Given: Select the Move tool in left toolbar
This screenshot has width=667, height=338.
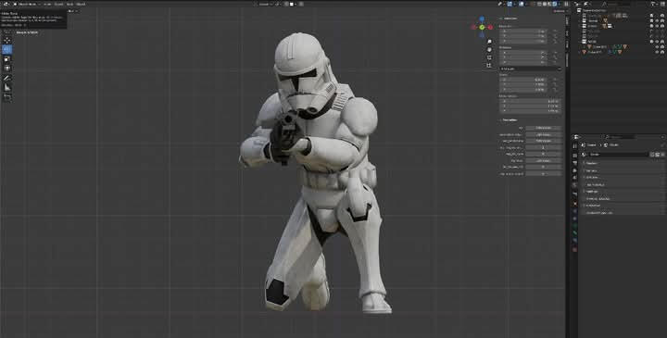Looking at the screenshot, I should point(6,41).
